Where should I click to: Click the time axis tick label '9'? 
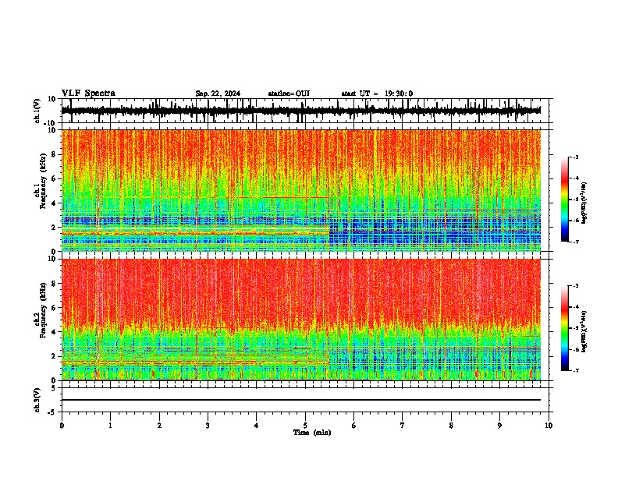(x=499, y=426)
